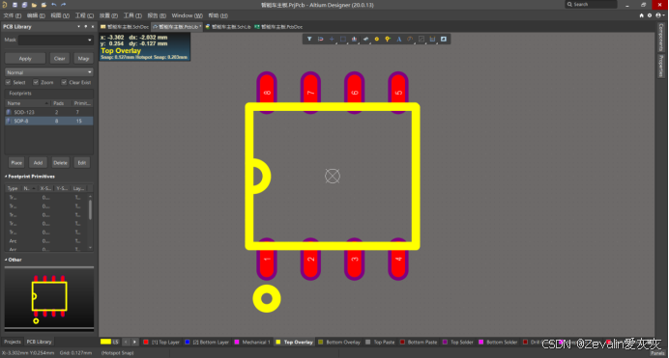Select the Top Layer red tab
The width and height of the screenshot is (669, 358).
tap(161, 342)
